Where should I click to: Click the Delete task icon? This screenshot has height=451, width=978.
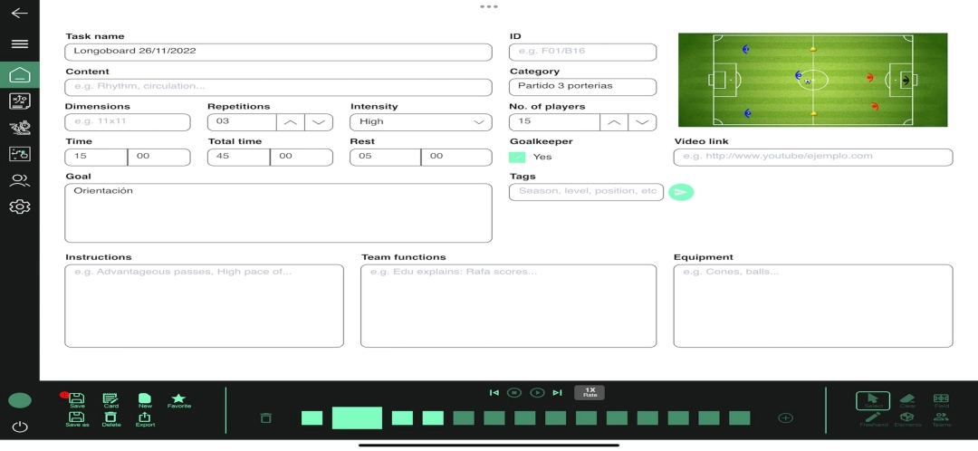tap(110, 418)
